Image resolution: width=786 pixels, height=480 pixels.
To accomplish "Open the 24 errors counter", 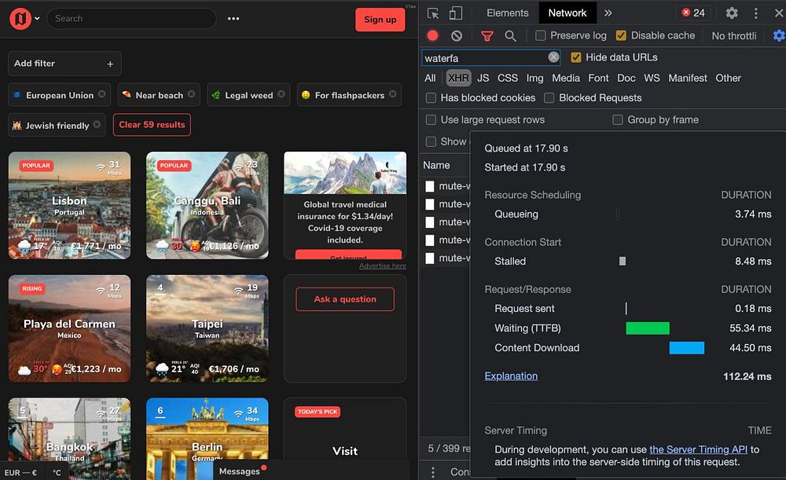I will click(x=693, y=13).
